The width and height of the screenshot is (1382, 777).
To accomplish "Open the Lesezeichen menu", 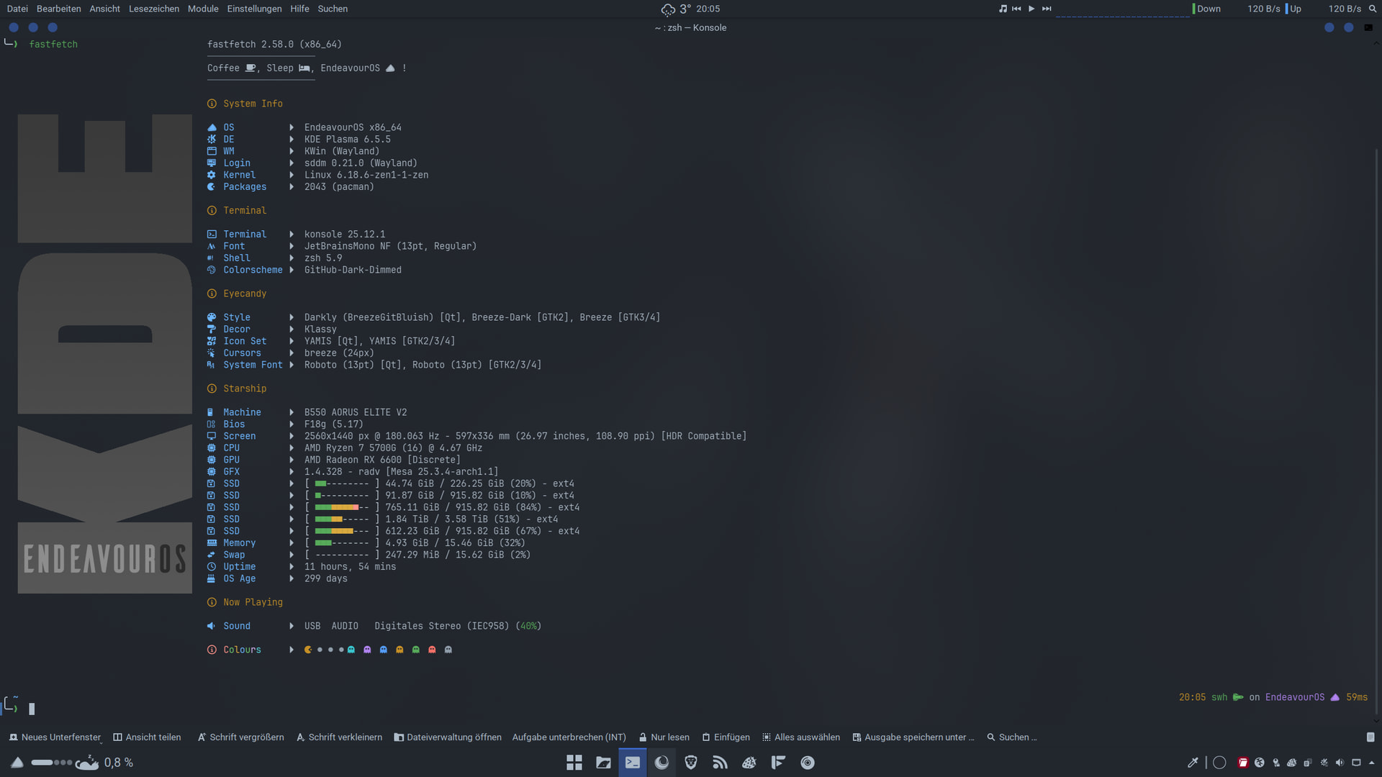I will tap(154, 9).
